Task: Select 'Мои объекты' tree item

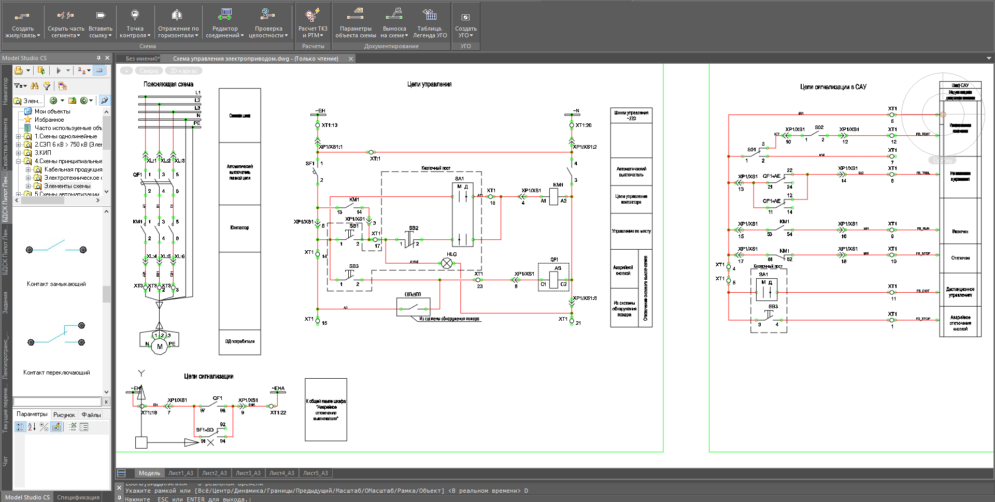Action: coord(52,111)
